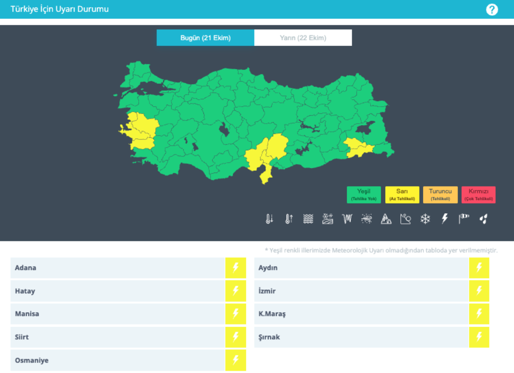Click the Turuncu (Tehlikeli) legend box
The height and width of the screenshot is (373, 514).
[440, 195]
